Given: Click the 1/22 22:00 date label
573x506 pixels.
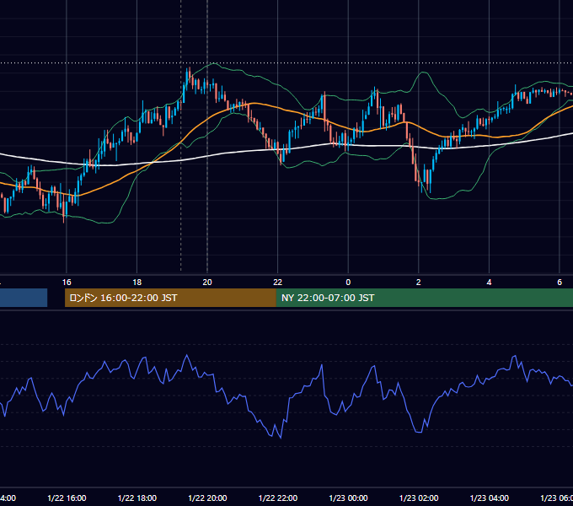Looking at the screenshot, I should [x=278, y=498].
